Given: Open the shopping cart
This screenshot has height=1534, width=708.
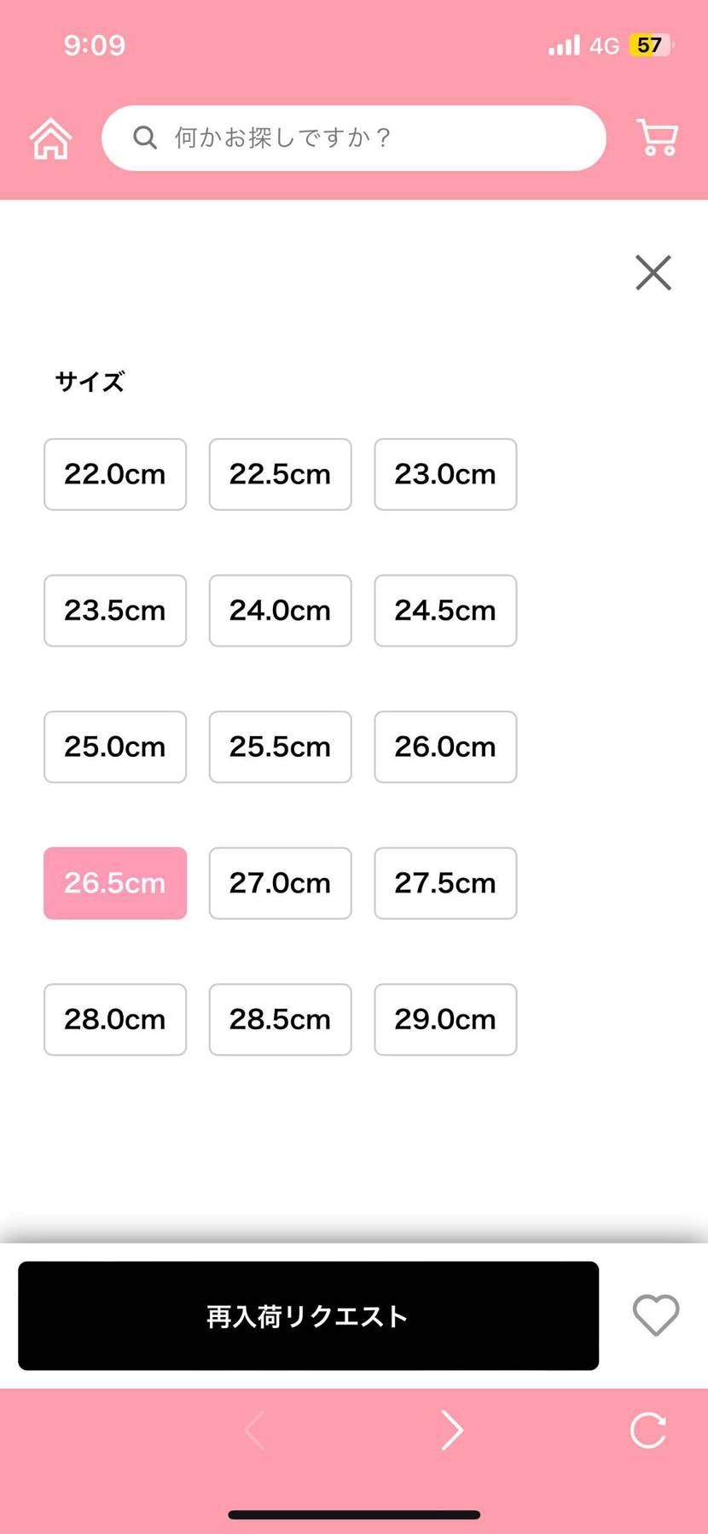Looking at the screenshot, I should (x=657, y=138).
